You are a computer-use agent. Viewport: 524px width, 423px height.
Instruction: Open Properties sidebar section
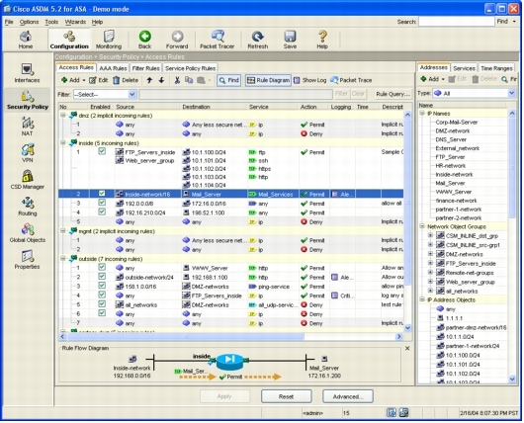[x=27, y=260]
